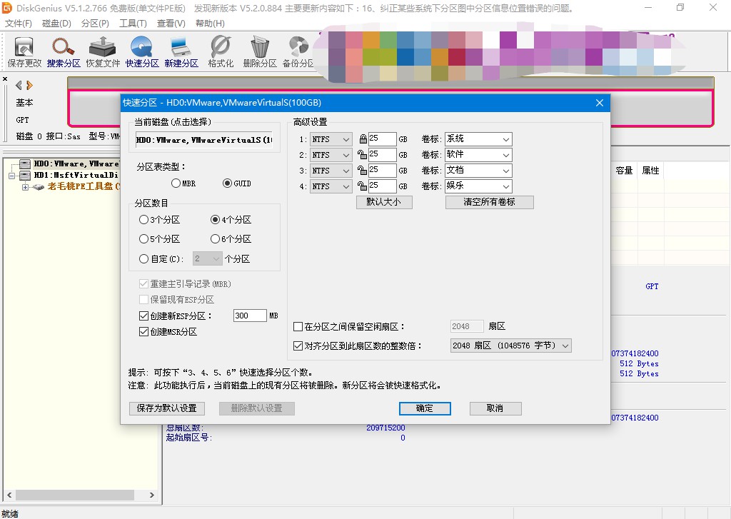Click the 老毛桃PE工具盘 drive icon
Image resolution: width=731 pixels, height=519 pixels.
pos(39,187)
